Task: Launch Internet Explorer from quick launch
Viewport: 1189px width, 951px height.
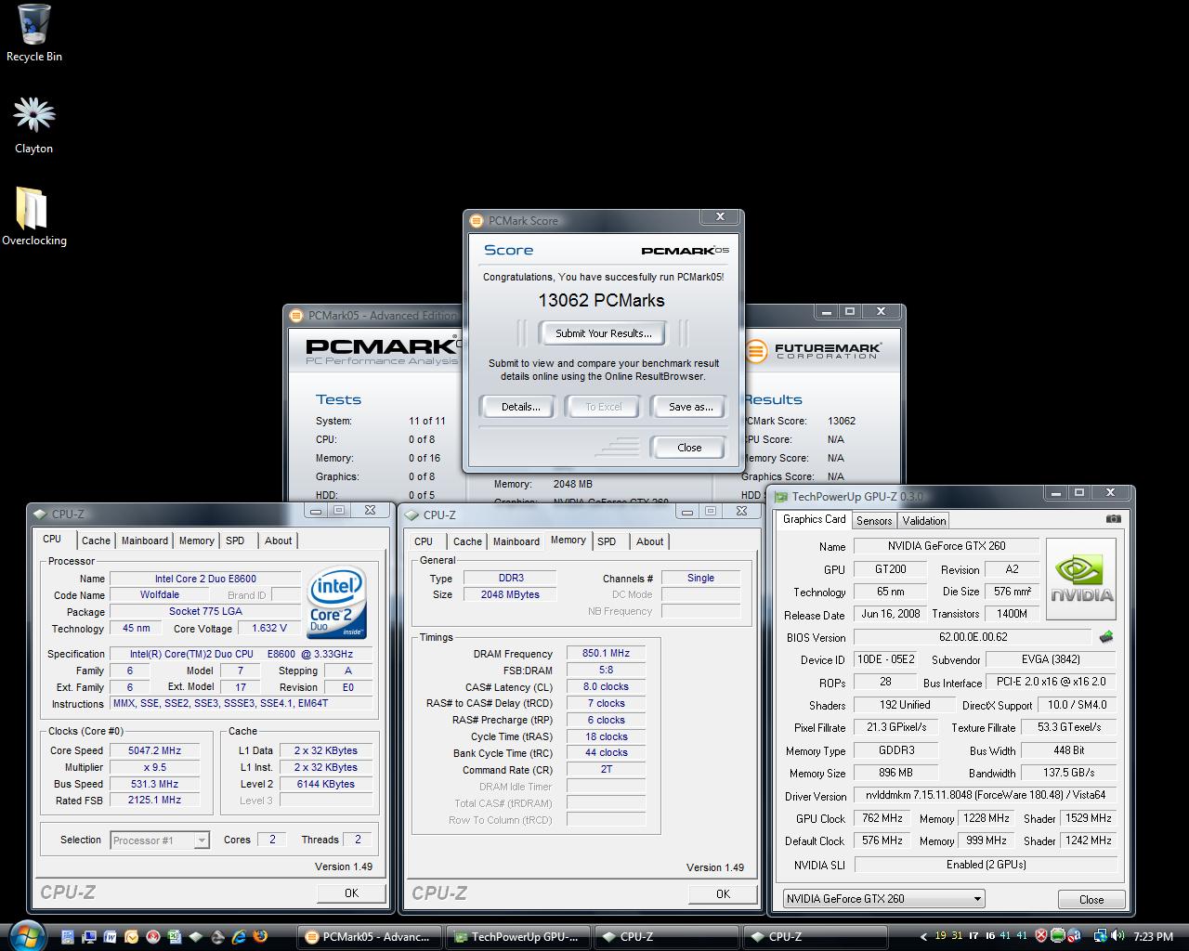Action: [x=239, y=936]
